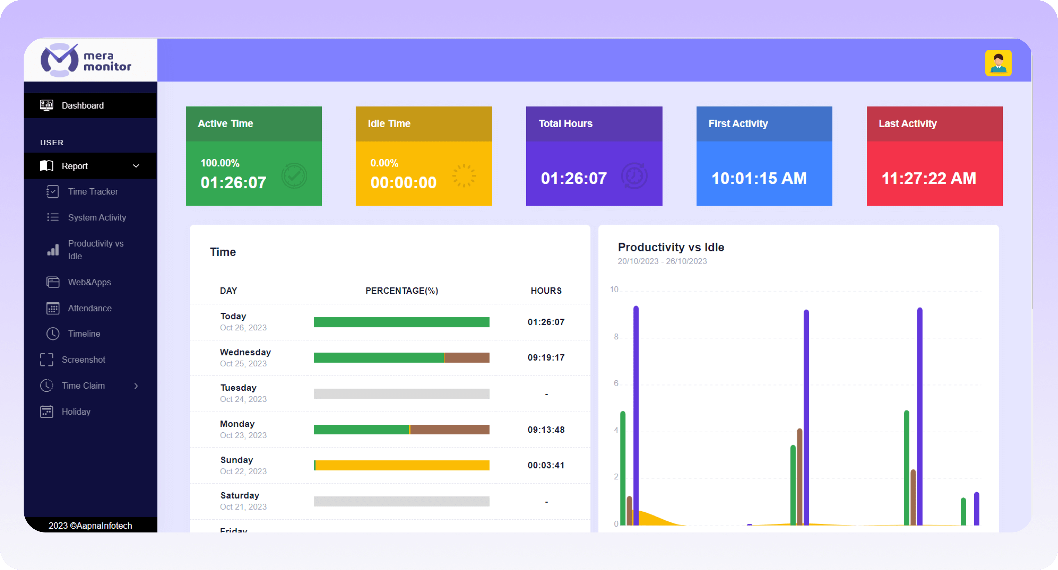This screenshot has width=1058, height=570.
Task: Click the Productivity vs Idle bar chart icon
Action: pos(53,250)
